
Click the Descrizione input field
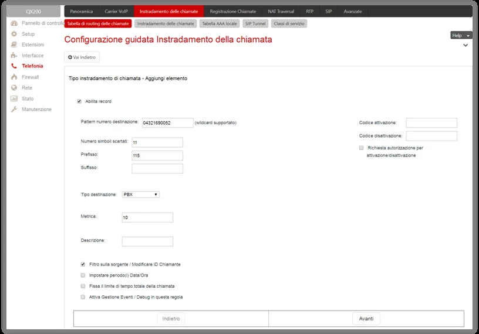pyautogui.click(x=147, y=241)
